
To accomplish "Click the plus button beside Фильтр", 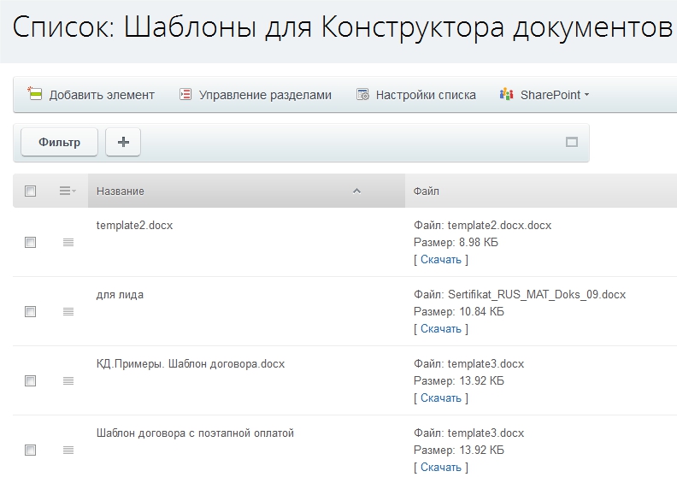I will coord(123,143).
